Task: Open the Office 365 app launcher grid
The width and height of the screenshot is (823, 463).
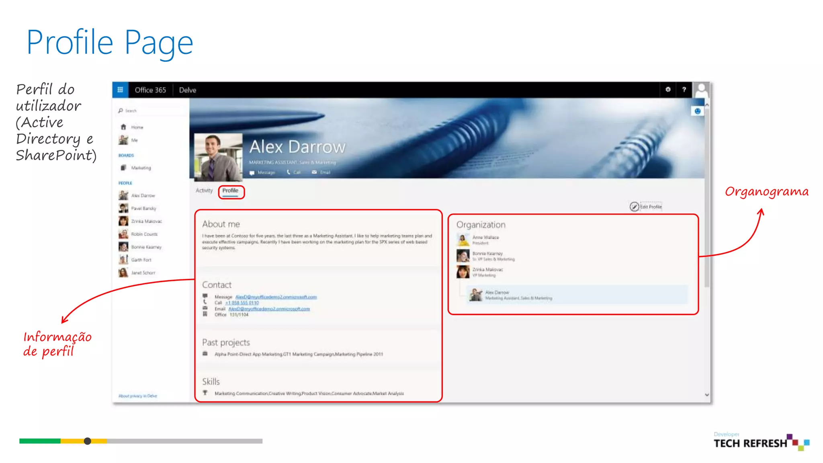Action: (120, 90)
